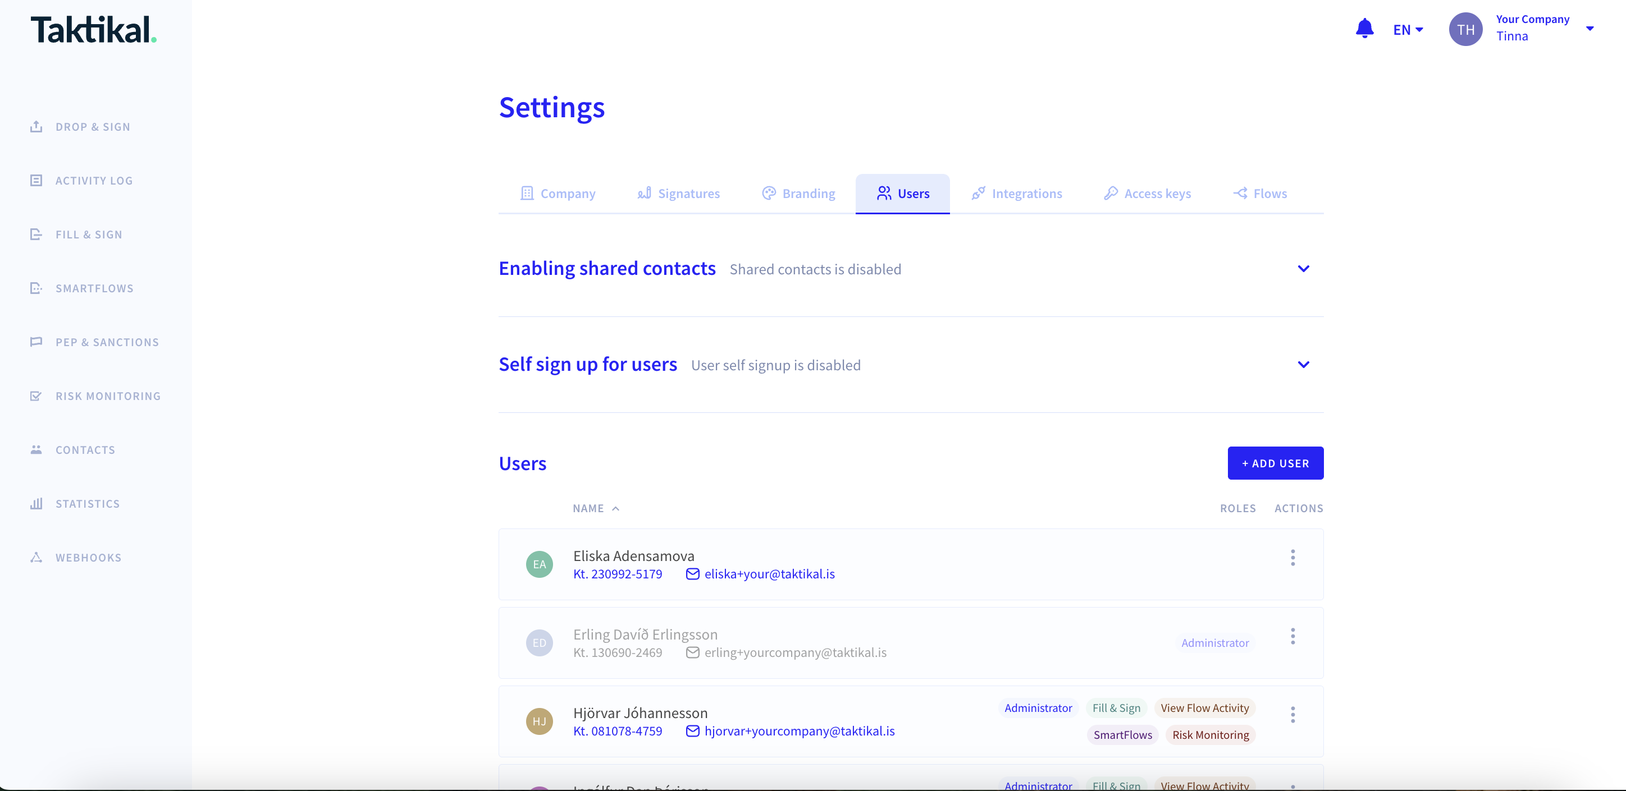Click the Taktikal logo
Viewport: 1626px width, 791px height.
(x=93, y=30)
